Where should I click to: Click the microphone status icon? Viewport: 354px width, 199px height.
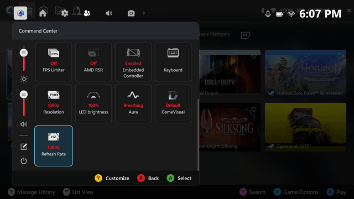tap(268, 14)
